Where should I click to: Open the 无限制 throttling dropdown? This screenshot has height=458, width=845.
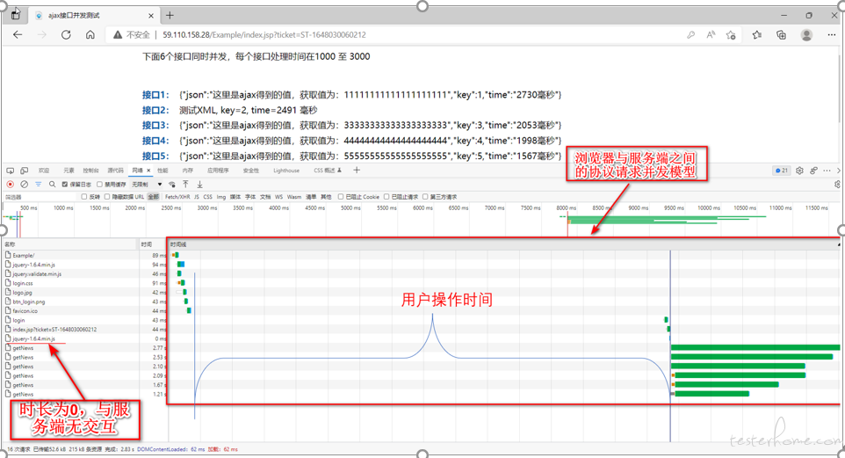tap(146, 185)
